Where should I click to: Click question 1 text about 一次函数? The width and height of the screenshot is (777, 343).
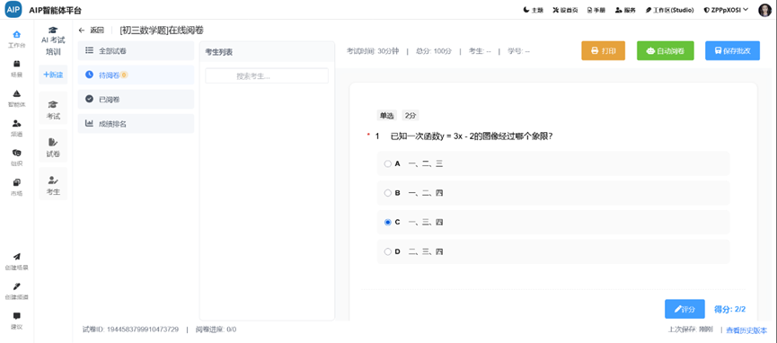point(472,136)
